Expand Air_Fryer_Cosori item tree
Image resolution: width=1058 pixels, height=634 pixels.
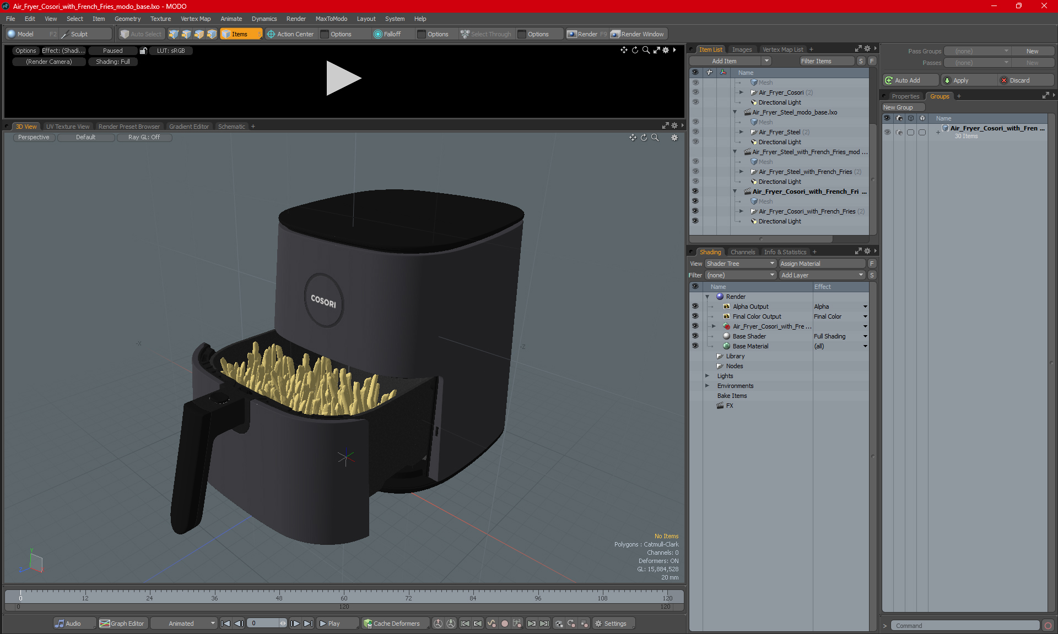tap(741, 92)
